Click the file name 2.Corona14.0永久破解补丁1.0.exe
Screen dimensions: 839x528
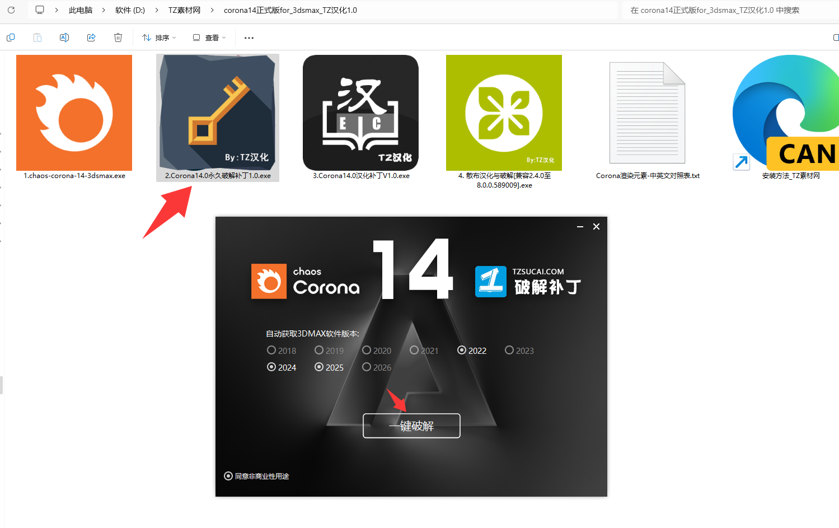click(218, 176)
